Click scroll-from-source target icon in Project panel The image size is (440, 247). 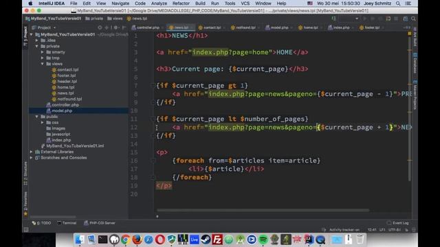click(x=100, y=27)
